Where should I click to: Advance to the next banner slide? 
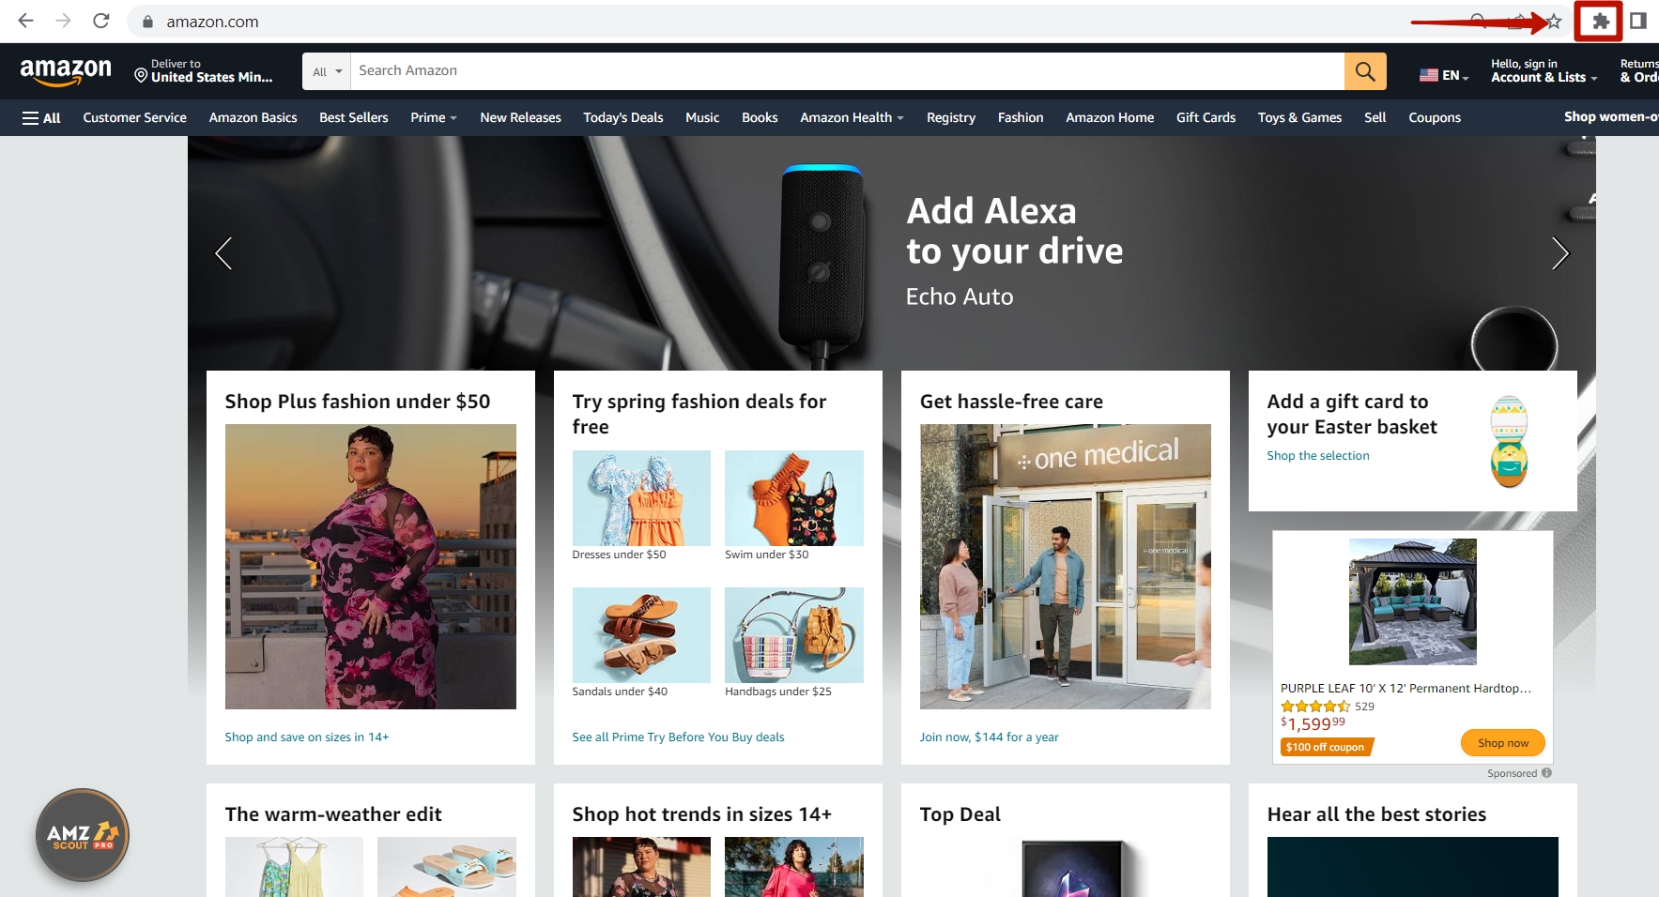tap(1559, 253)
